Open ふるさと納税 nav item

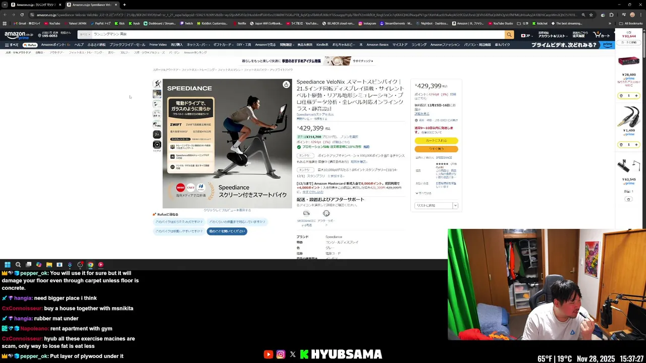(x=96, y=45)
